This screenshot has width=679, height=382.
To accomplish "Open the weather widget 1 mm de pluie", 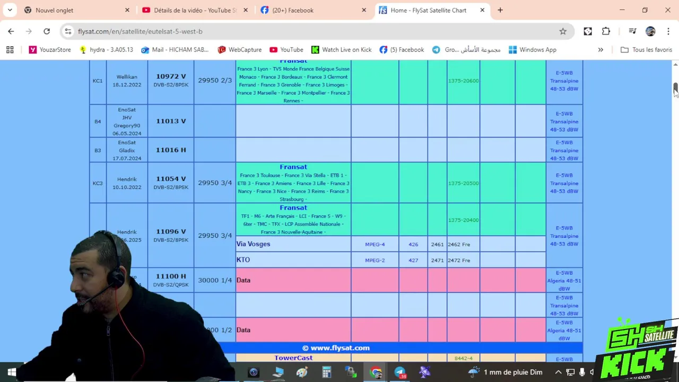I will pyautogui.click(x=506, y=372).
